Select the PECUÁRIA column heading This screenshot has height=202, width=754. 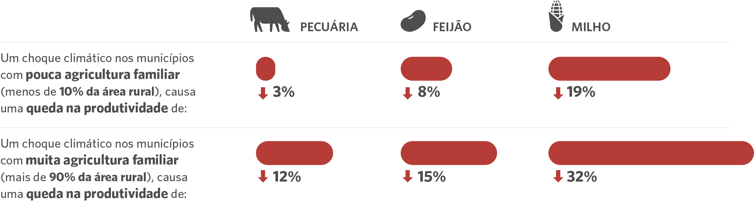329,27
